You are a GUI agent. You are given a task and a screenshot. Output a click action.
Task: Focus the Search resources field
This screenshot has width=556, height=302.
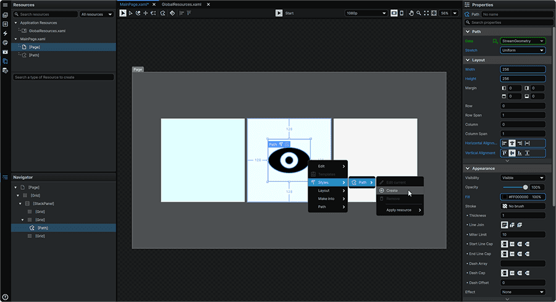tap(45, 14)
